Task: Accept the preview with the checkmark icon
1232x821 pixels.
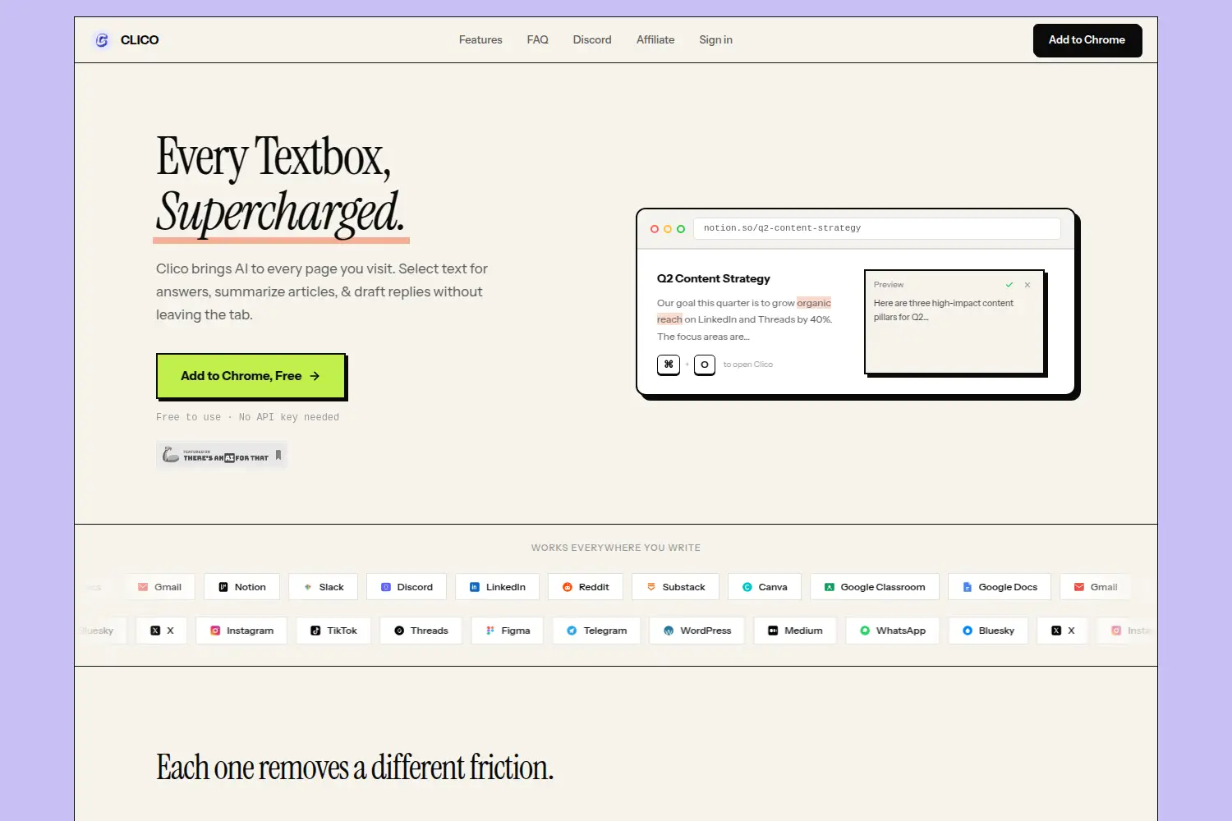Action: tap(1009, 285)
